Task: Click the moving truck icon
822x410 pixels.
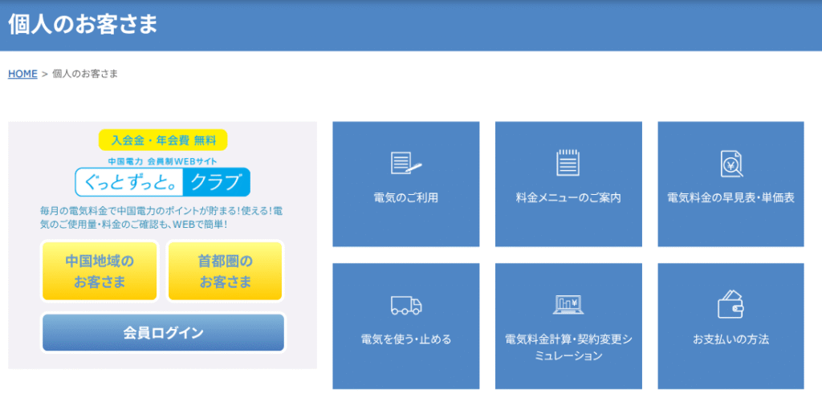Action: pyautogui.click(x=405, y=305)
